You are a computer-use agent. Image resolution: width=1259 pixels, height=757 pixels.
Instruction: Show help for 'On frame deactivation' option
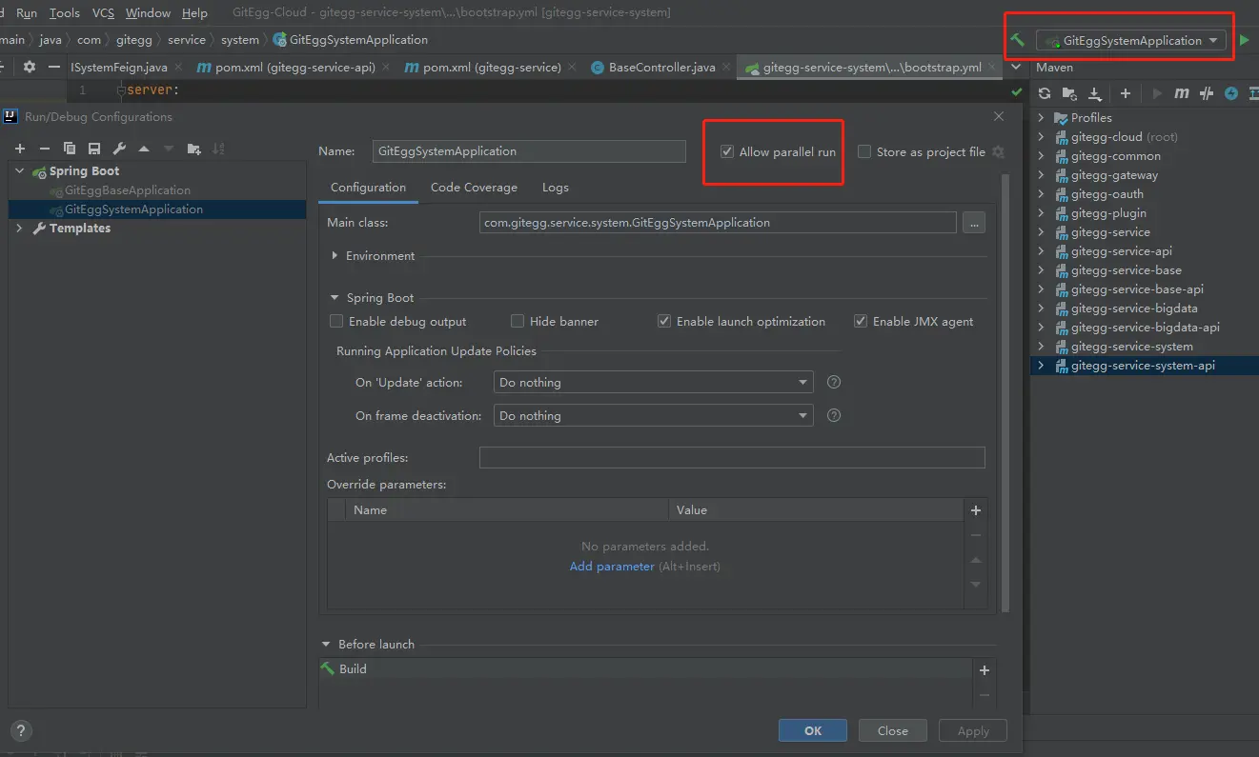point(834,415)
